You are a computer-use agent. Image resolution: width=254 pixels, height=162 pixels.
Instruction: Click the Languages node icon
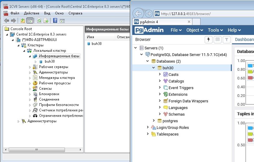point(166,107)
